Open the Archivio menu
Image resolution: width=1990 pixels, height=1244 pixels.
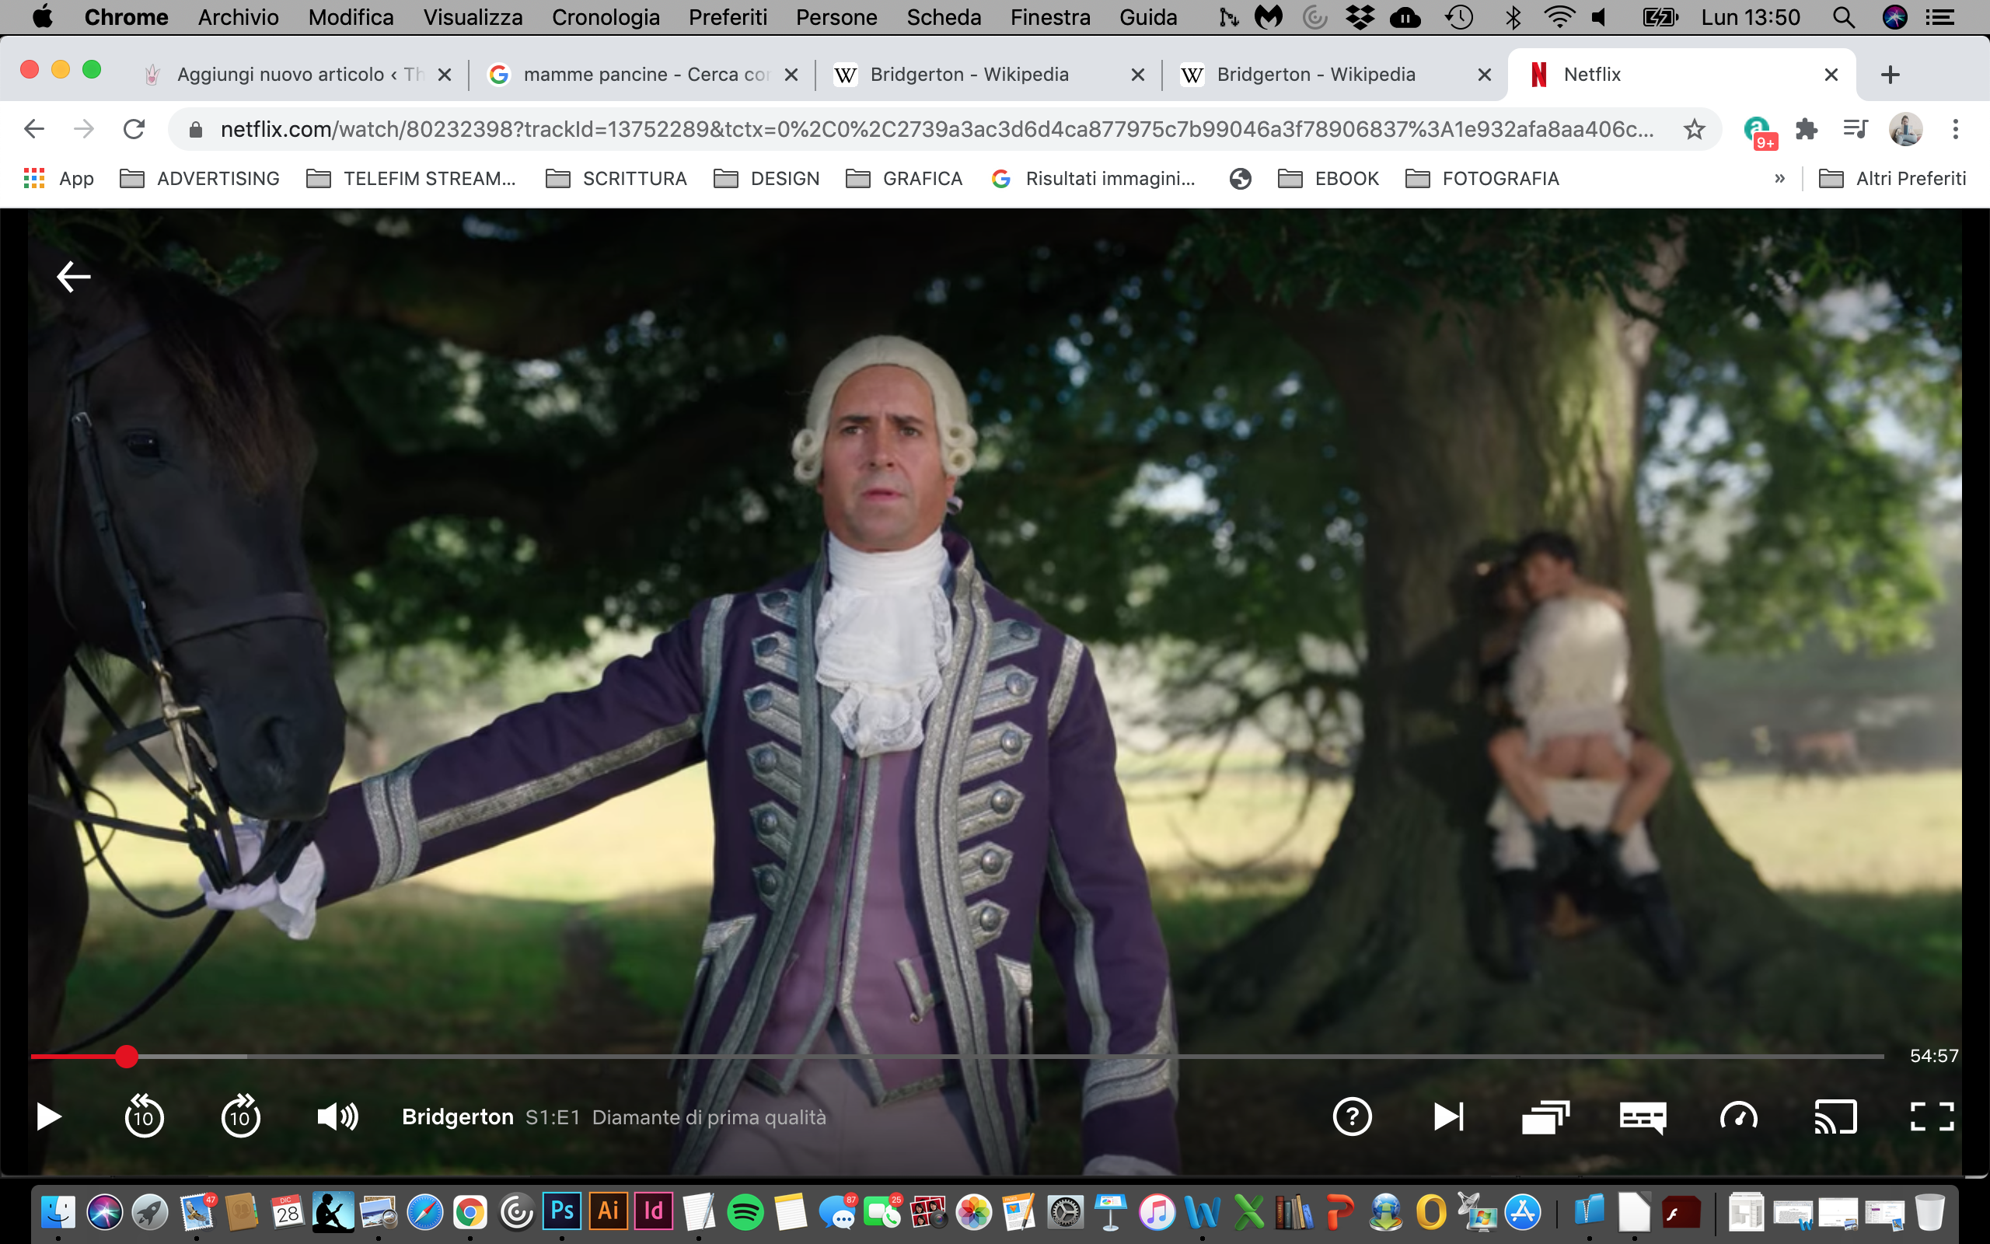[x=239, y=17]
